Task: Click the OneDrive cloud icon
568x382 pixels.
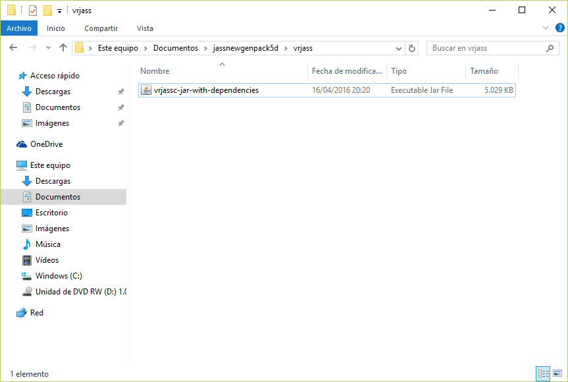Action: [x=22, y=144]
